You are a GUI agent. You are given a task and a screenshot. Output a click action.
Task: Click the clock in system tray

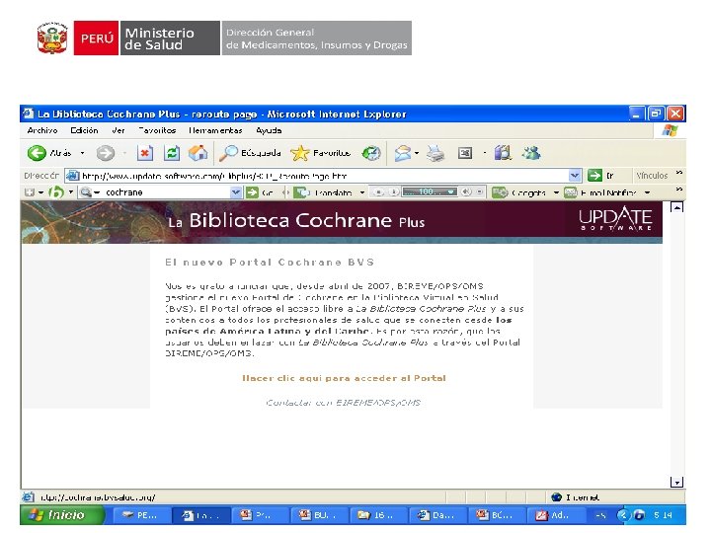pyautogui.click(x=663, y=515)
